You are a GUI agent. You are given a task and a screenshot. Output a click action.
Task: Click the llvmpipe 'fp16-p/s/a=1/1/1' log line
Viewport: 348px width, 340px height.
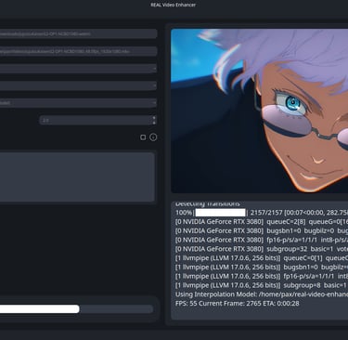point(262,276)
